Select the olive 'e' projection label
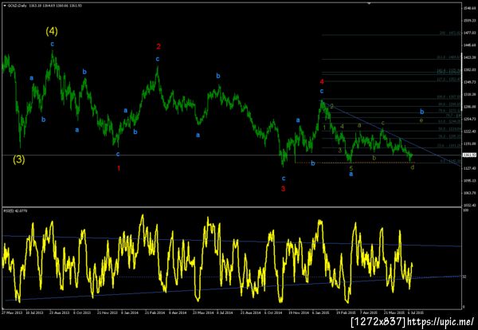Viewport: 478px width, 330px height. [x=421, y=120]
